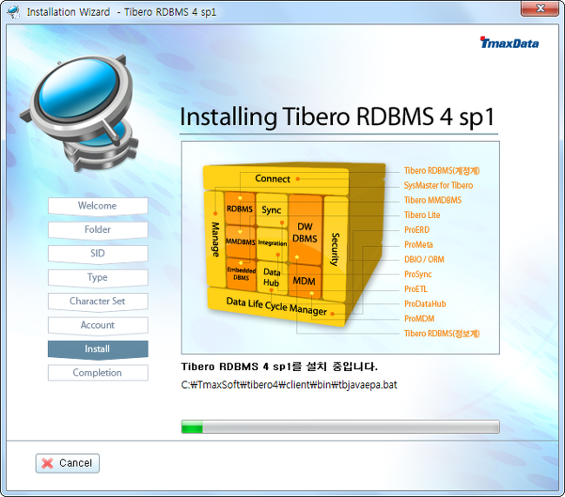Click the Embedded DBMS block
Screen dimensions: 565x497
(x=241, y=274)
